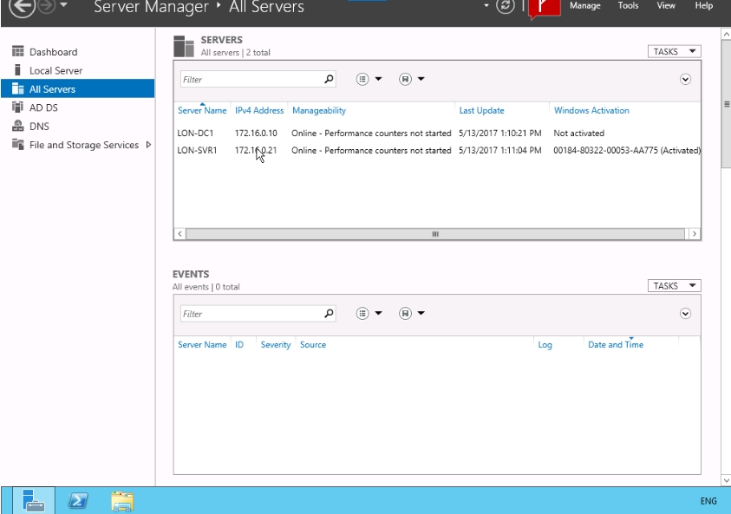
Task: Click the All Servers icon
Action: click(x=17, y=88)
